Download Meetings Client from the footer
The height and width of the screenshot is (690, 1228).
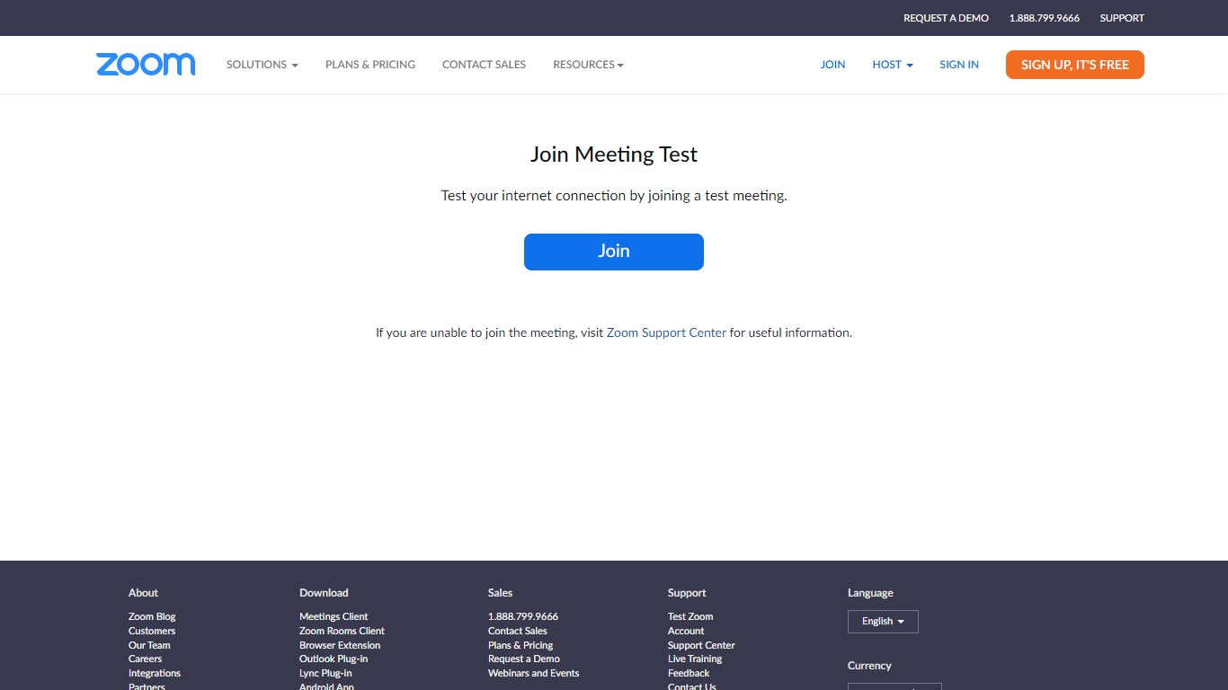[x=334, y=616]
